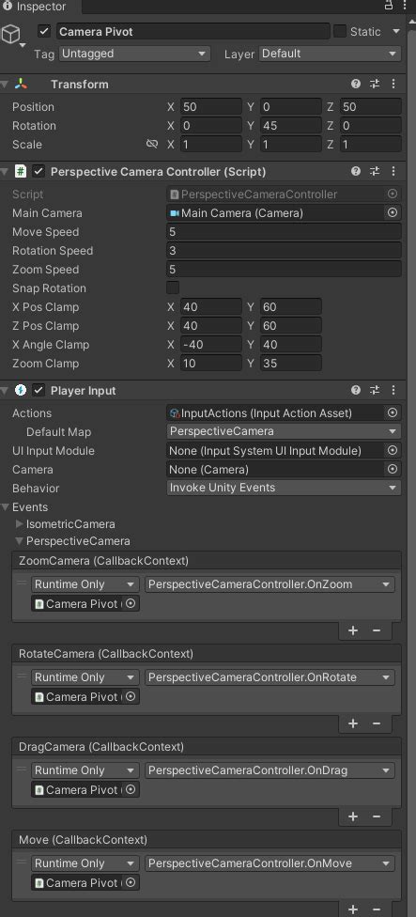Click UI Input Module object picker circle
The image size is (416, 917).
393,450
